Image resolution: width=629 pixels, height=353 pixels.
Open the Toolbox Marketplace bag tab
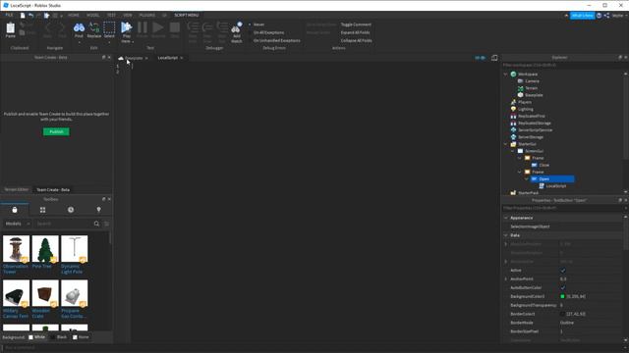[x=15, y=210]
